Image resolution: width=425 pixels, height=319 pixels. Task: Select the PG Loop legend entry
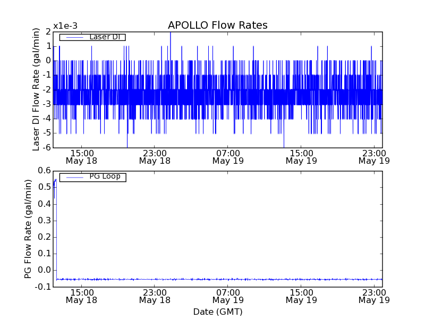[x=105, y=177]
